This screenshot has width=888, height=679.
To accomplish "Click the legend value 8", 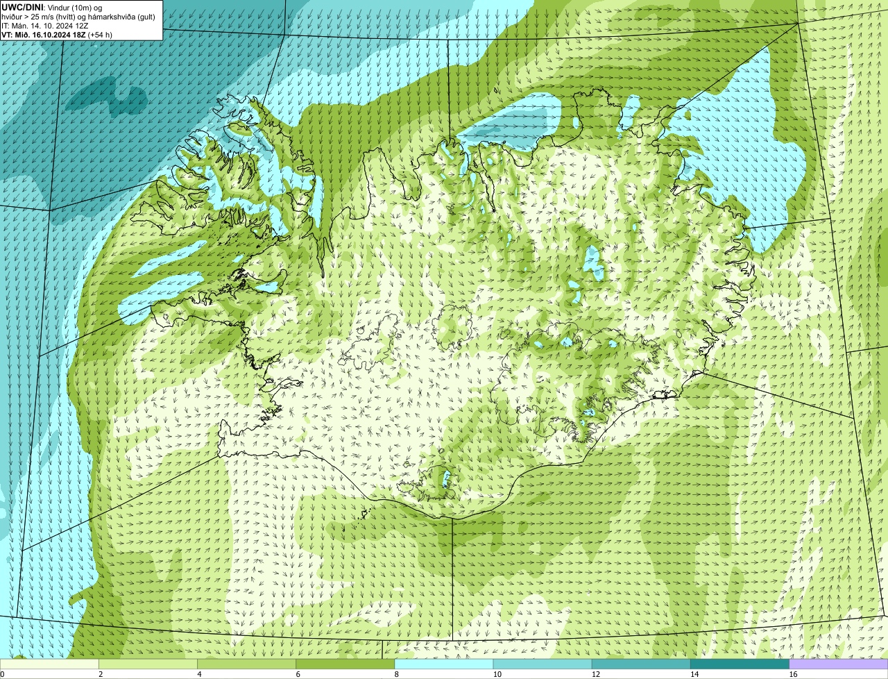I will click(397, 674).
